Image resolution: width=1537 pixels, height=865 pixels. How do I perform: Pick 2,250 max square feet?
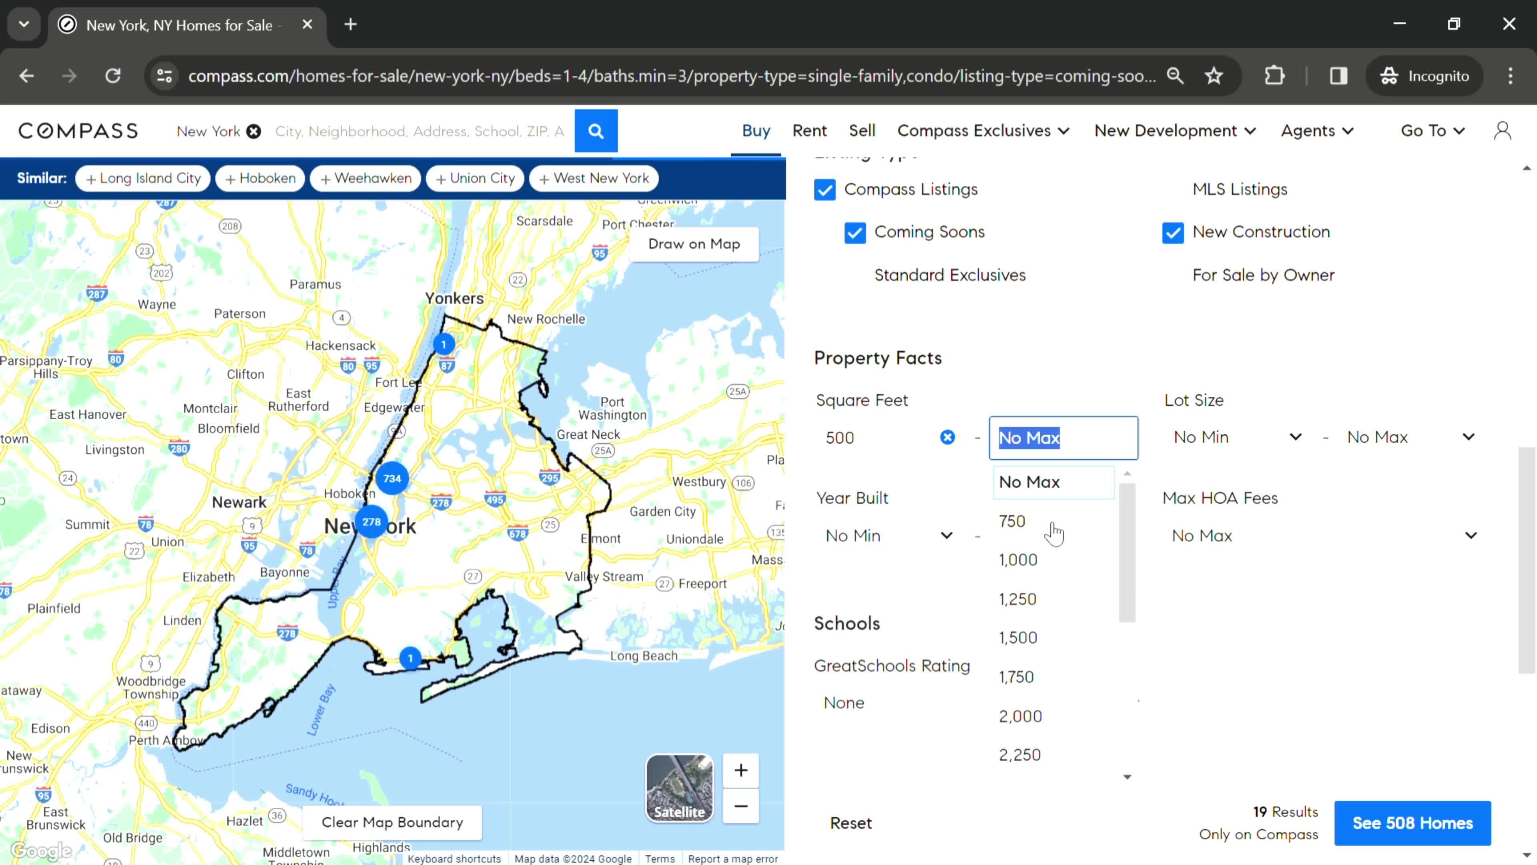1053,754
